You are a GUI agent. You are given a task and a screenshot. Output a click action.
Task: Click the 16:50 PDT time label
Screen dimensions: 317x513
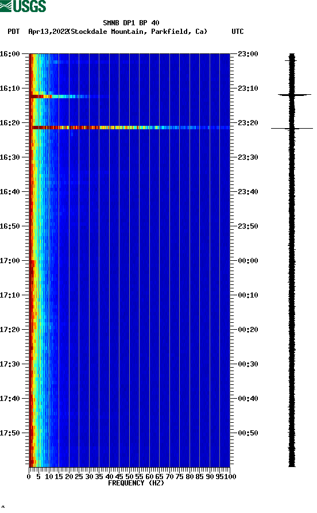click(x=10, y=226)
